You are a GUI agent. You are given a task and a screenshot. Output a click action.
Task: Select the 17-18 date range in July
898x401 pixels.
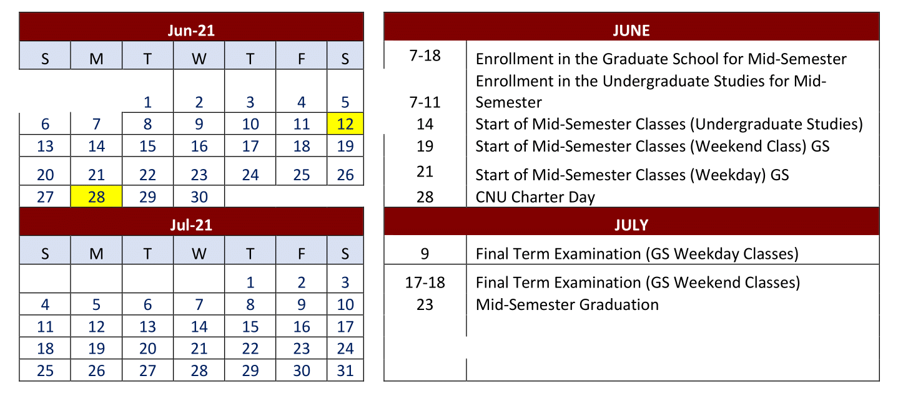[x=425, y=283]
